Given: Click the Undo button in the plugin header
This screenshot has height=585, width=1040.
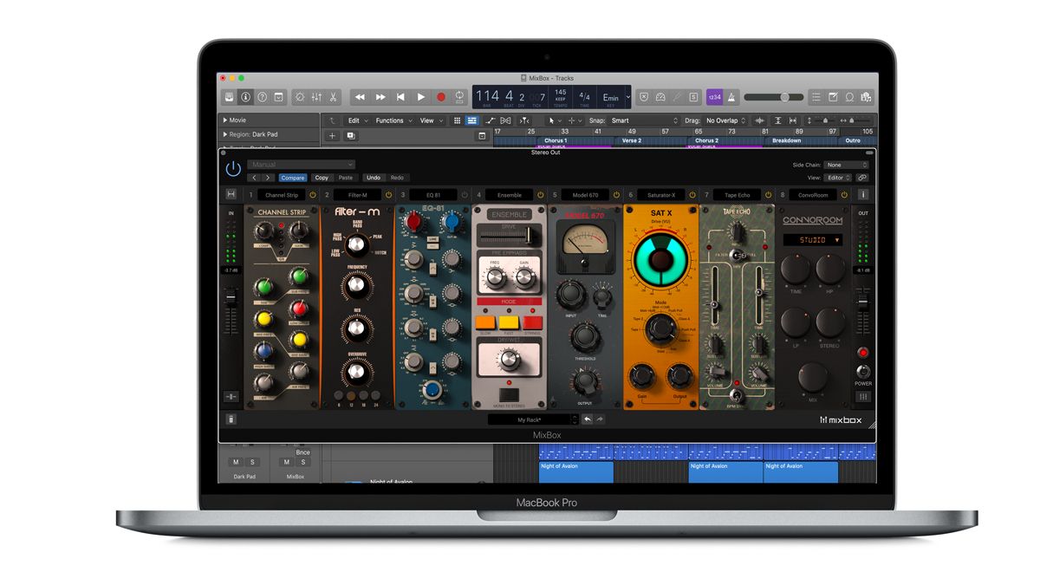Looking at the screenshot, I should [x=374, y=177].
